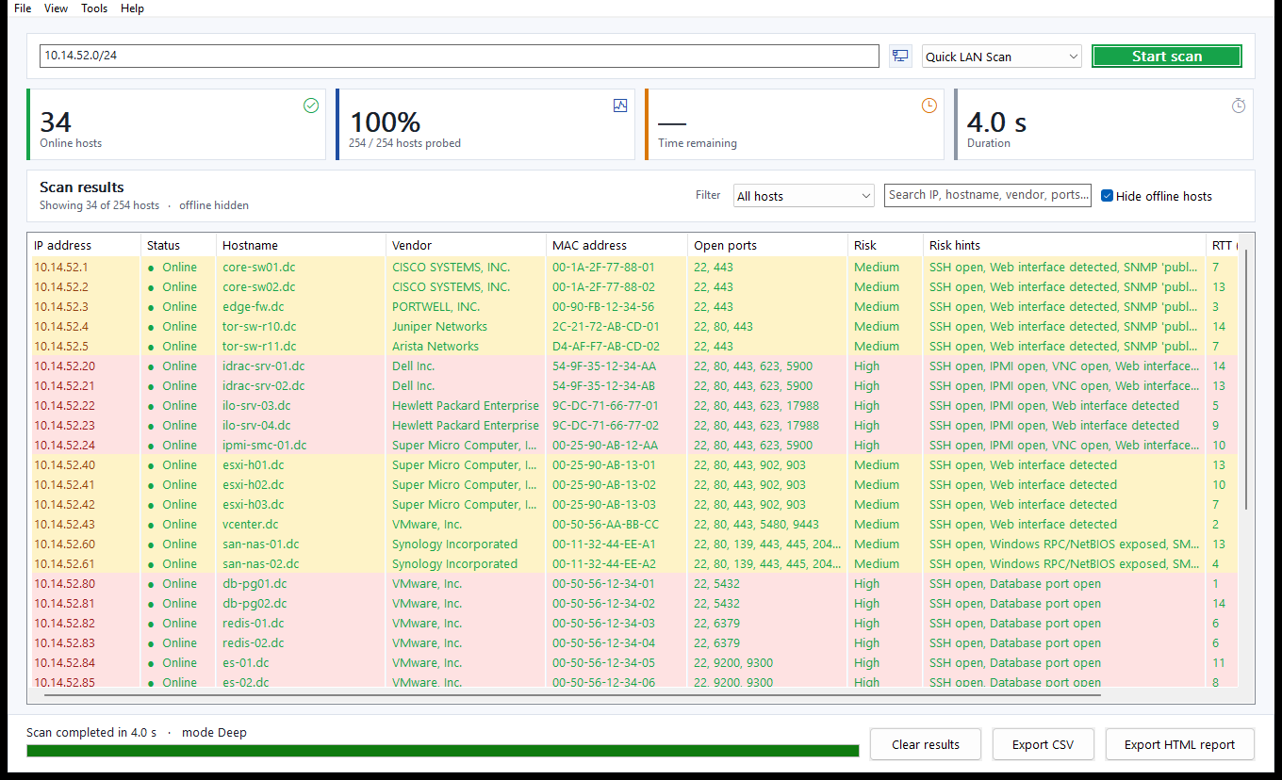Click hostname edge-fw.dc
Image resolution: width=1282 pixels, height=780 pixels.
coord(254,307)
